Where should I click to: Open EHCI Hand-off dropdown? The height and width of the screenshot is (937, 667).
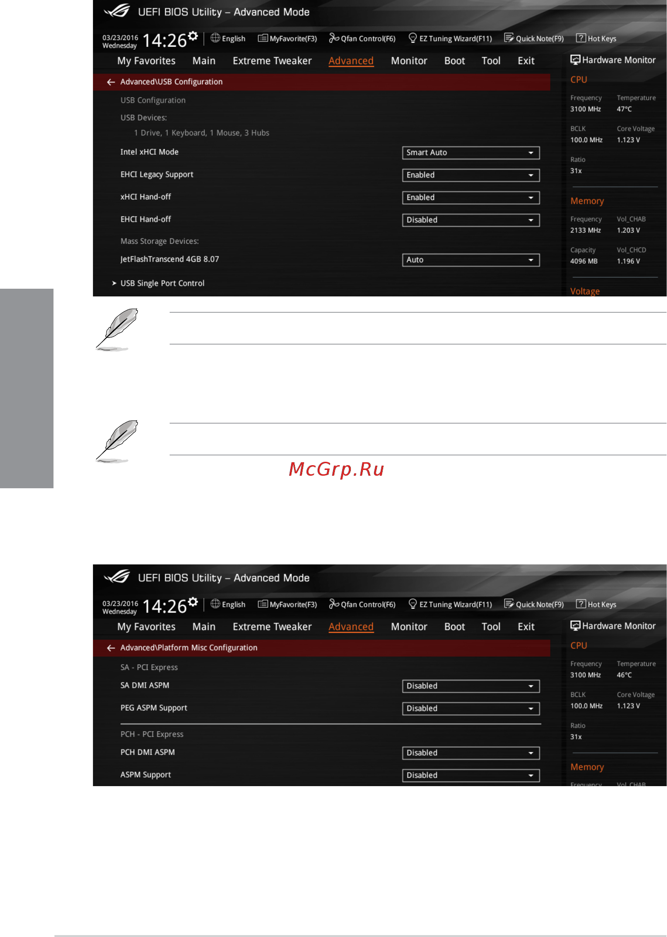tap(471, 220)
